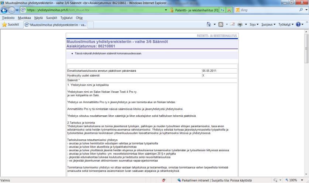
Task: Open the zoom level dropdown arrow
Action: click(x=302, y=180)
